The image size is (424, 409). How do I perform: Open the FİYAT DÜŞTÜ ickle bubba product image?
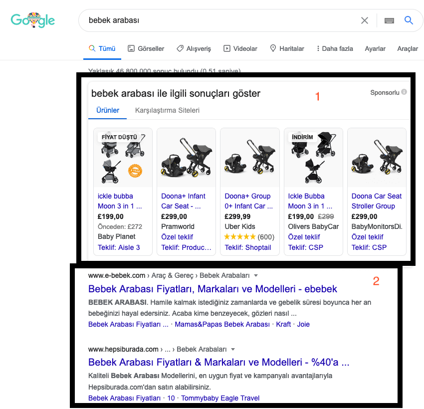(x=123, y=158)
